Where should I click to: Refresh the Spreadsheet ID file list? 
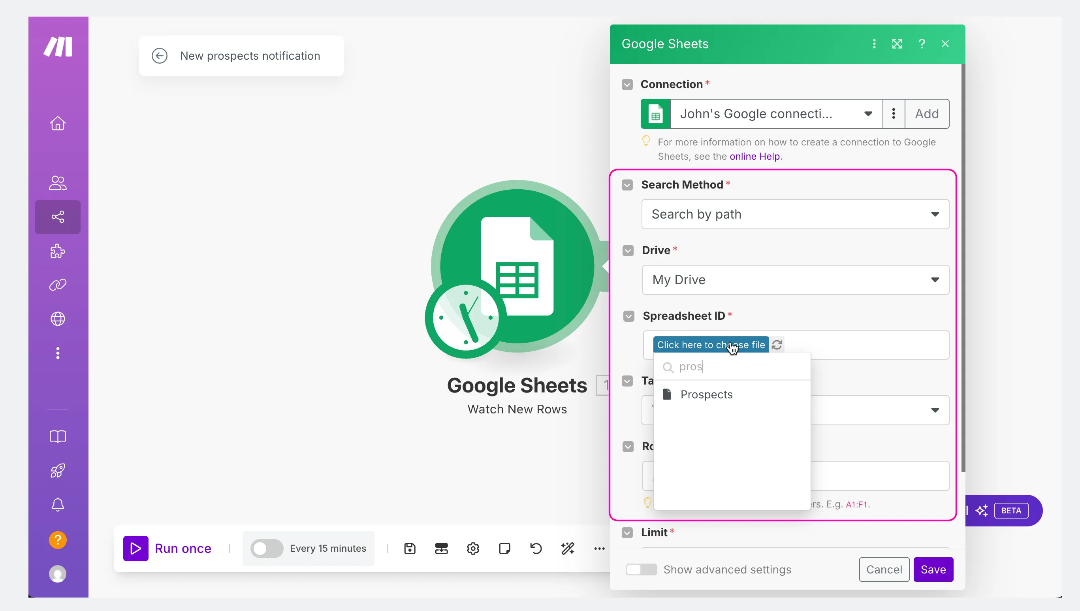click(x=777, y=345)
